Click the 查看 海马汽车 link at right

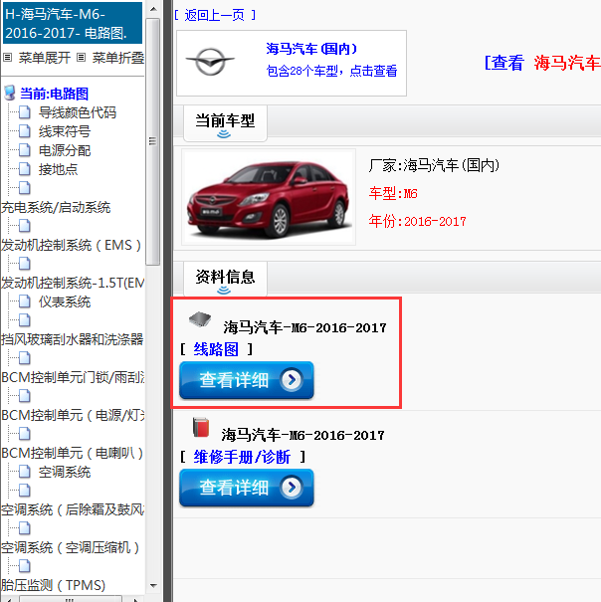click(x=542, y=63)
